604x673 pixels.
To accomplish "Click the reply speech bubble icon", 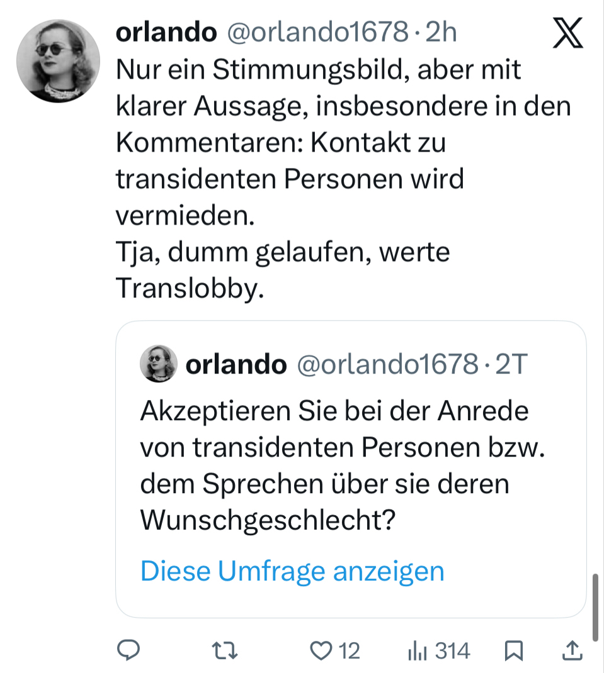I will point(128,650).
